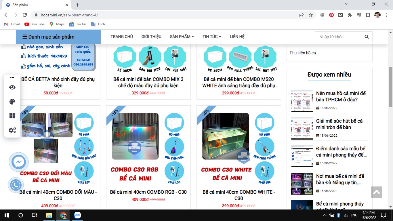
Task: Open Task View on the taskbar
Action: point(34,215)
